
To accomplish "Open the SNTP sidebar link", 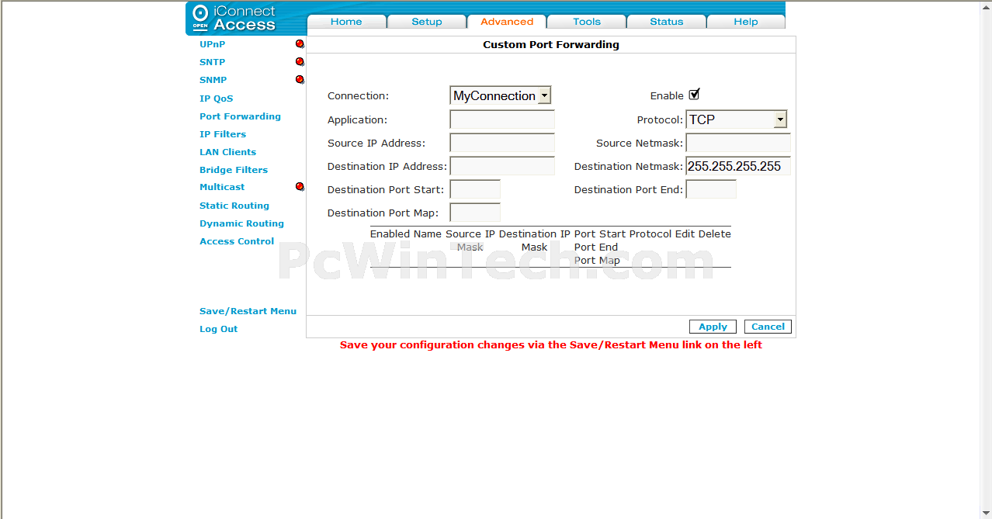I will [212, 62].
